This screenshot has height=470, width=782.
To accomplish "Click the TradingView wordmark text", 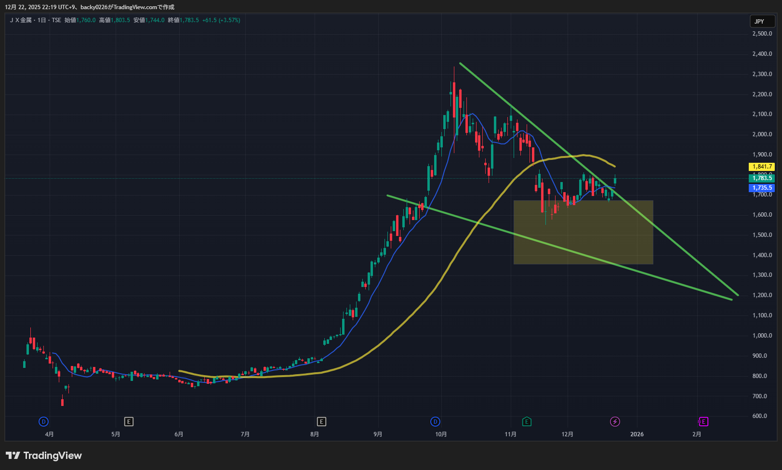I will coord(53,456).
